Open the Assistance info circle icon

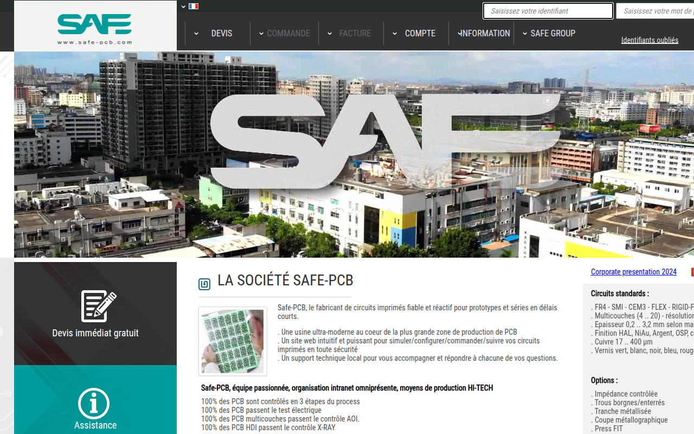[x=94, y=404]
